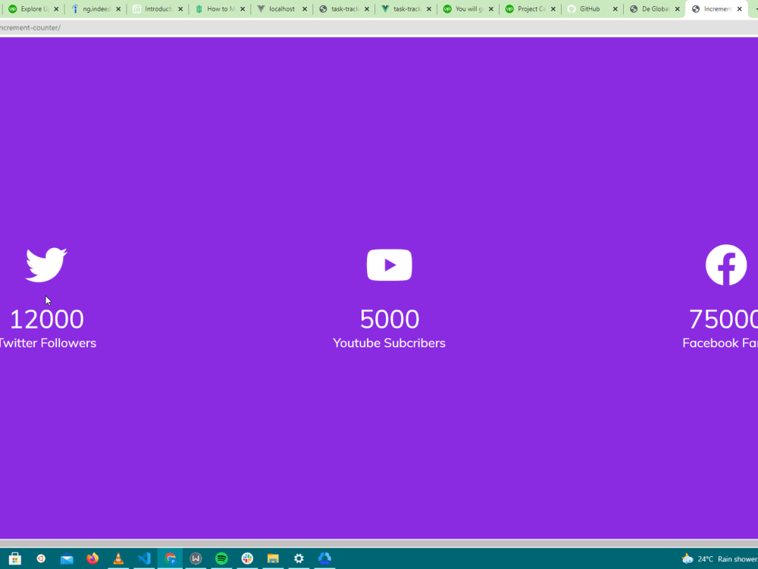Switch to Visual Studio Code in the taskbar

[x=144, y=558]
